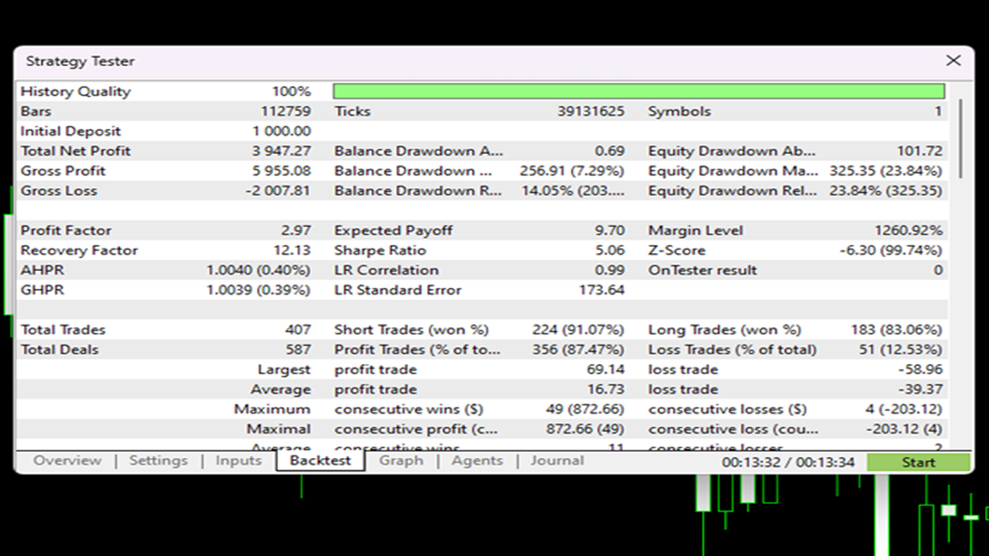Open the Agents tab

(478, 460)
